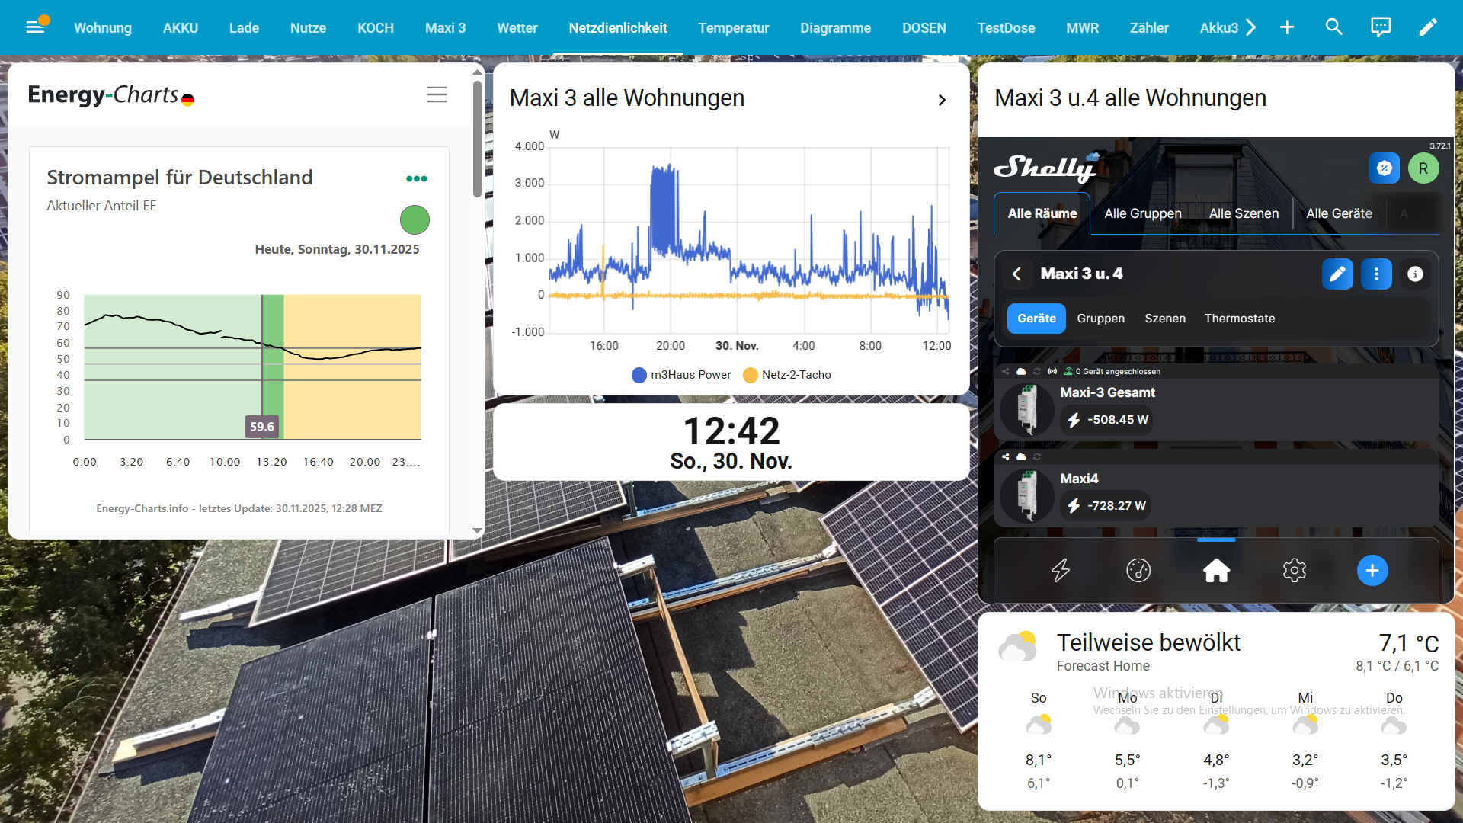The image size is (1463, 823).
Task: Click the Maxi 3 u. 4 info icon
Action: (x=1415, y=274)
